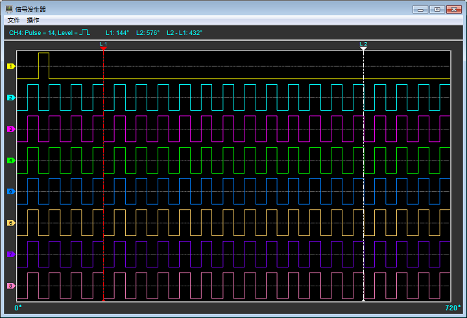Click the single pulse on channel 1 waveform

[x=43, y=65]
